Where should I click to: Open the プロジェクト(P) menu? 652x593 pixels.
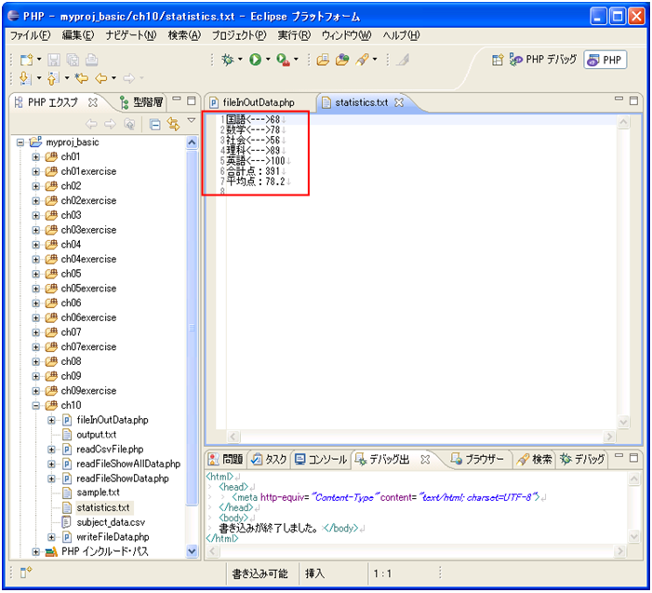(x=238, y=35)
